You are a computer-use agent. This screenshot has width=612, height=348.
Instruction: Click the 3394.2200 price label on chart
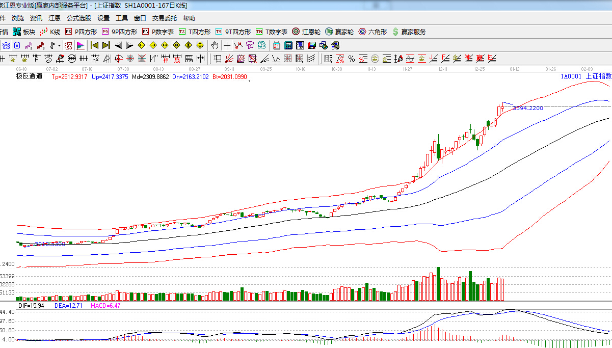[x=527, y=108]
